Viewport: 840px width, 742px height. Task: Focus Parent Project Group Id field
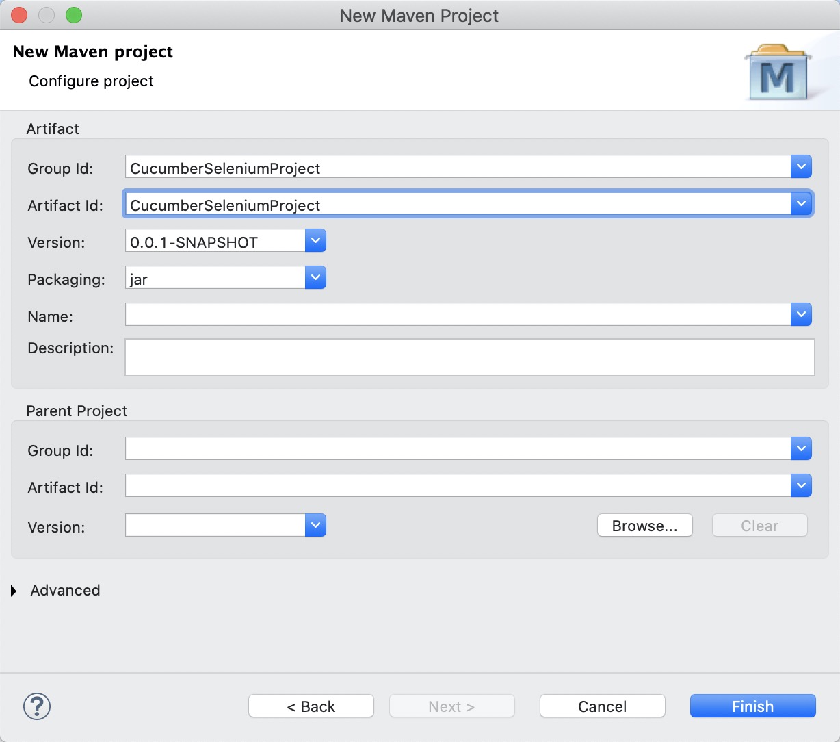pyautogui.click(x=458, y=448)
